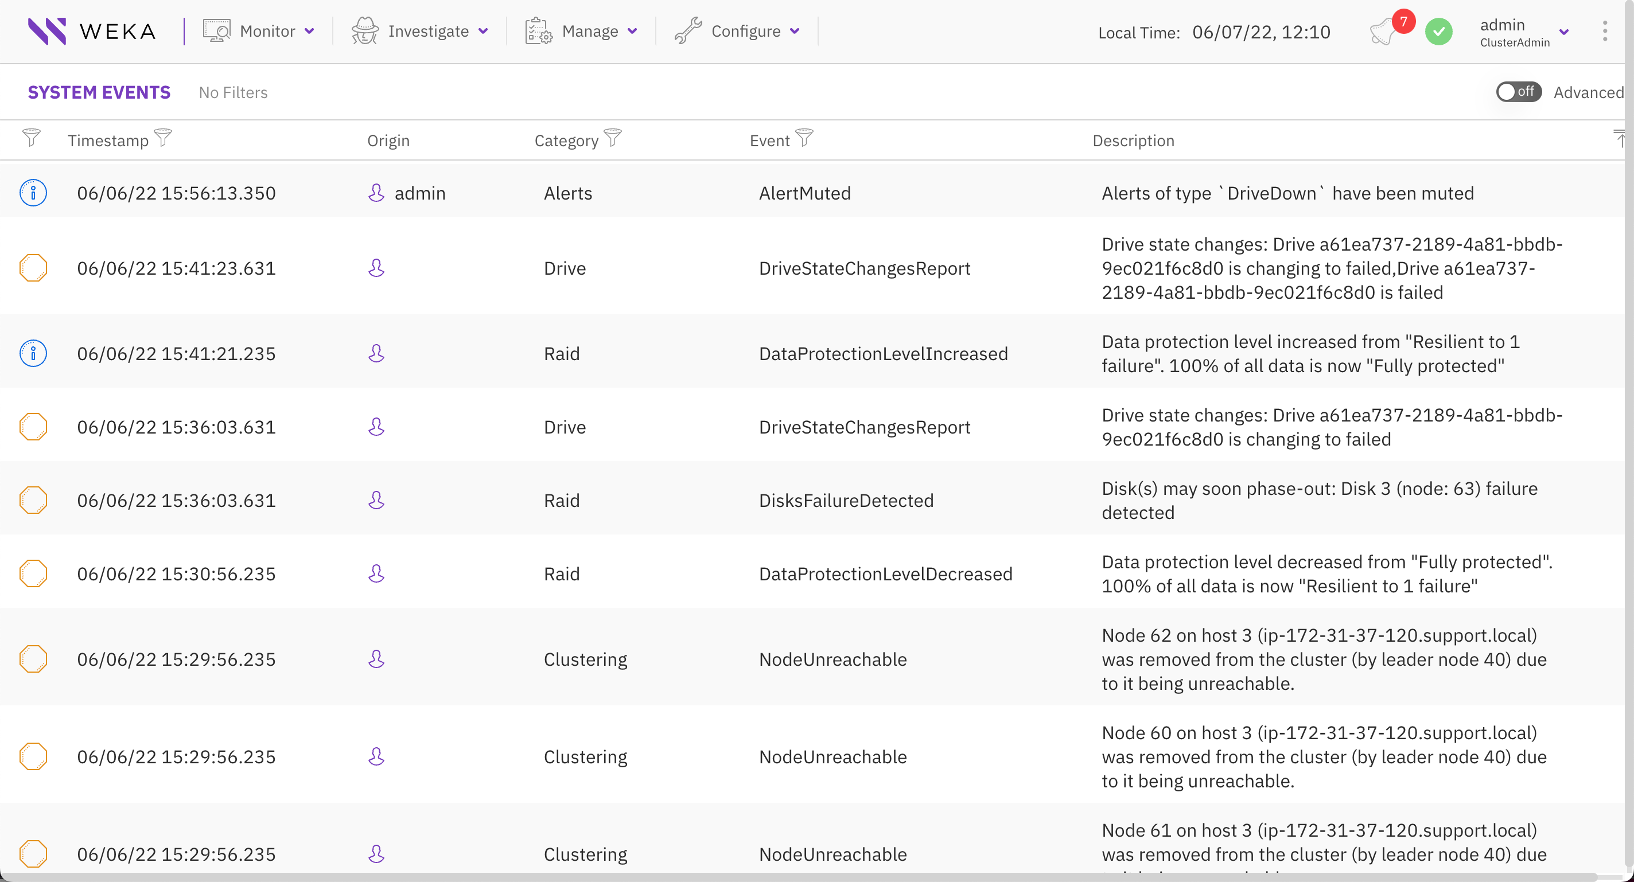Select the SYSTEM EVENTS tab
Screen dimensions: 1634x882
(x=99, y=92)
